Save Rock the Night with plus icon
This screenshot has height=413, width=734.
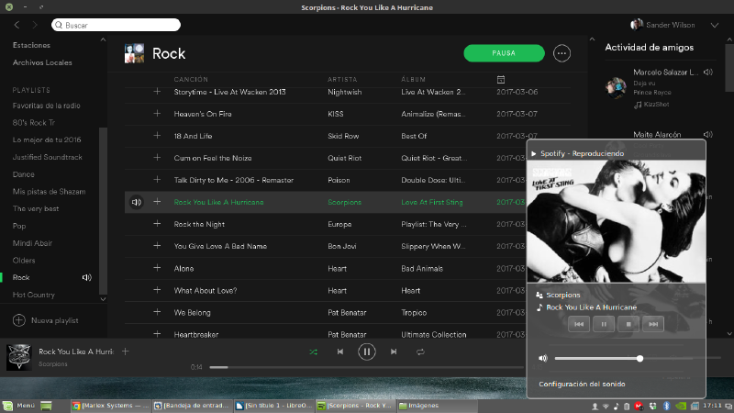157,224
